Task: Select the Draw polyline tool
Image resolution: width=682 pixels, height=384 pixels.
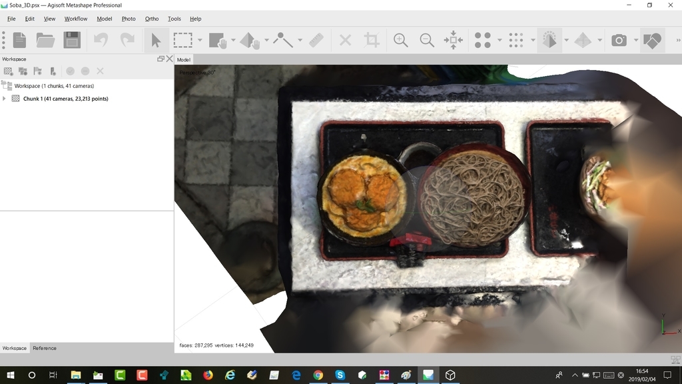Action: tap(282, 40)
